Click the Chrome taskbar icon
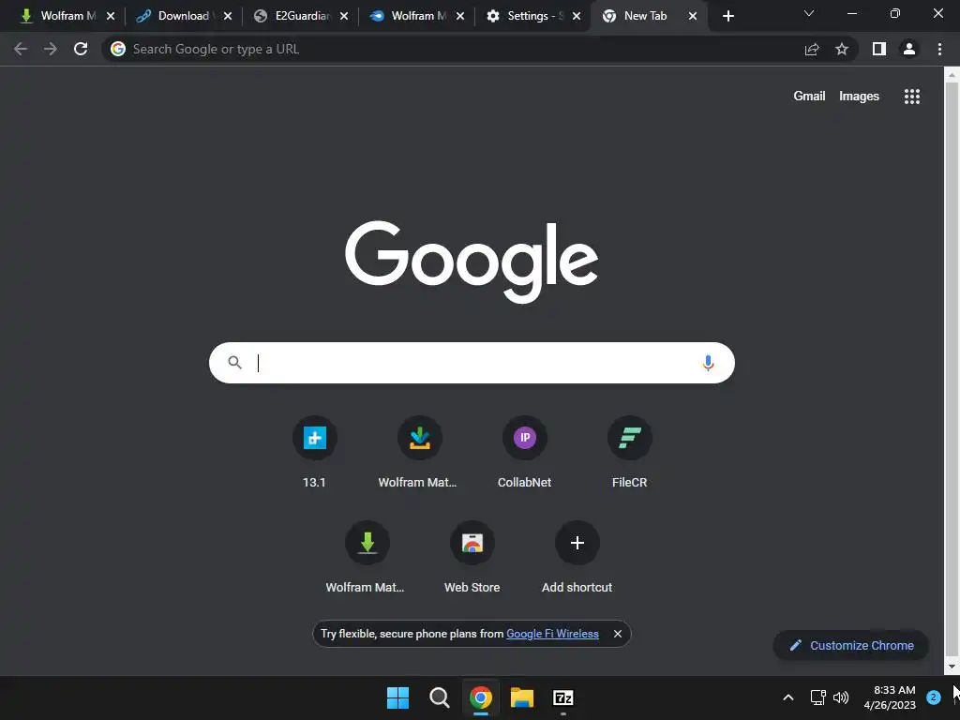 (x=481, y=697)
